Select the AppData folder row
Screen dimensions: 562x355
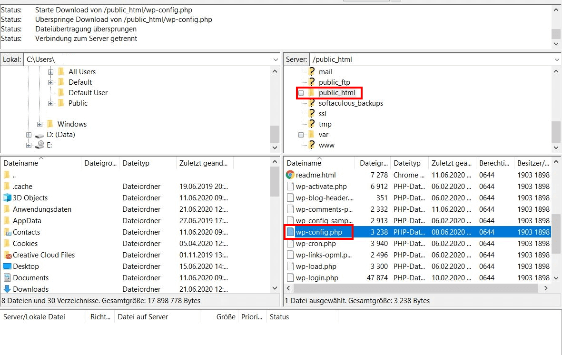135,220
